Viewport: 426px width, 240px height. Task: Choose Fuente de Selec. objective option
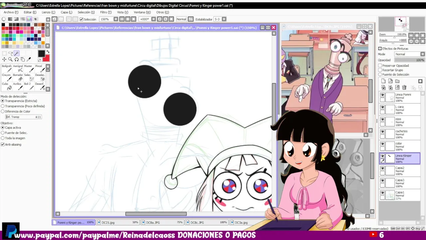[x=3, y=133]
